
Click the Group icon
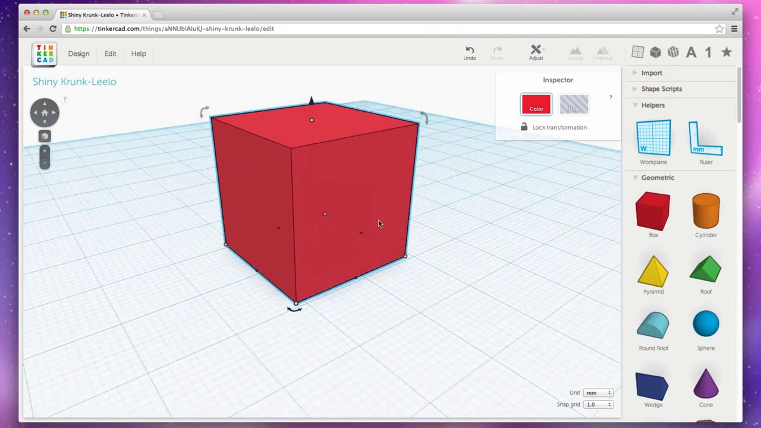575,53
